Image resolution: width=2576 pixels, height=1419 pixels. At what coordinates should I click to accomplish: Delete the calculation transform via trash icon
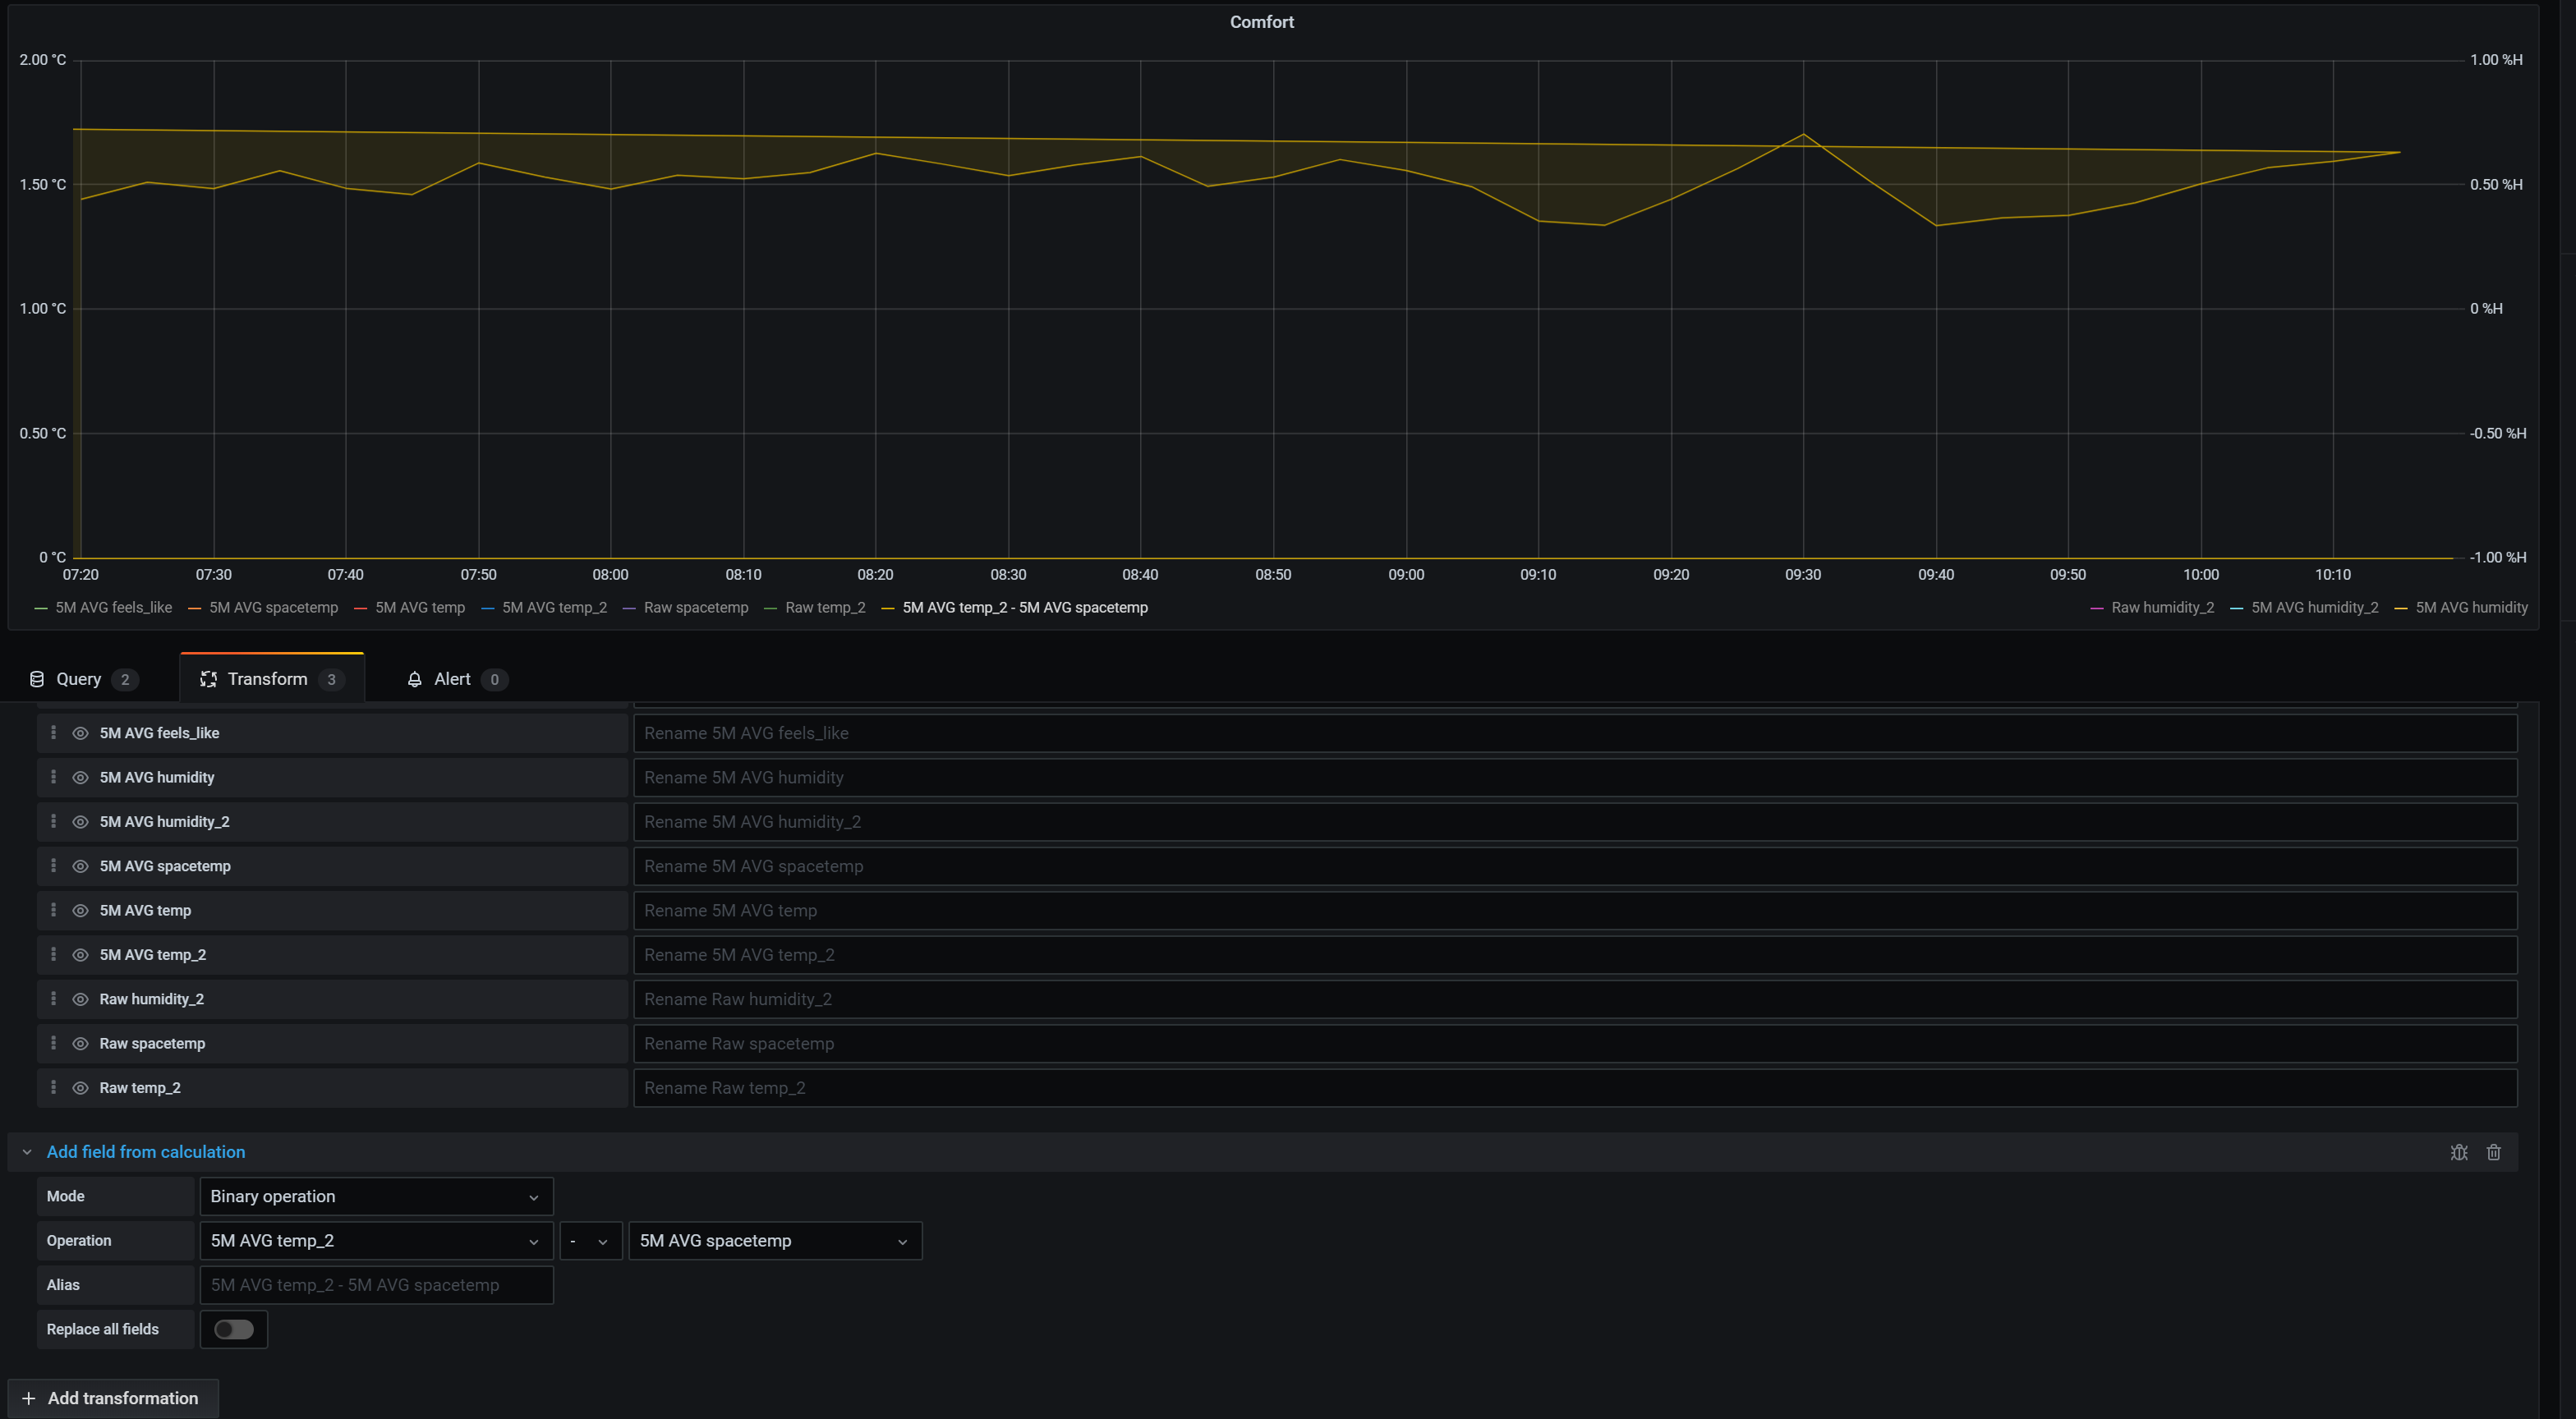pos(2494,1152)
